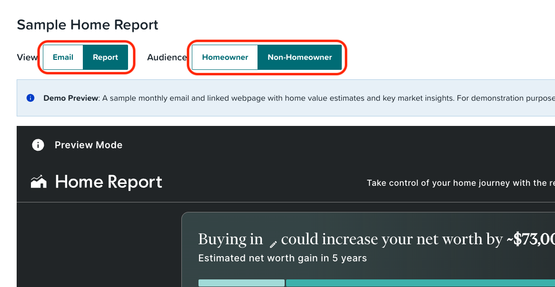Screen dimensions: 555x287
Task: Click the 'Preview Mode' banner text
Action: (89, 145)
